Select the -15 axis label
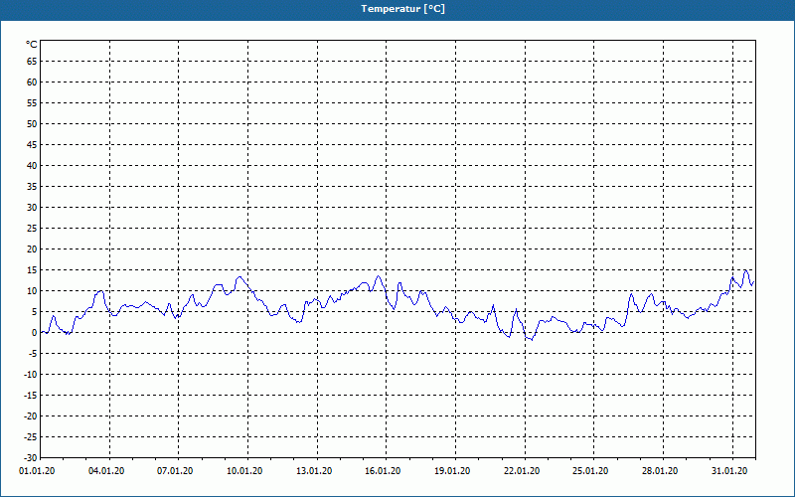 tap(30, 396)
